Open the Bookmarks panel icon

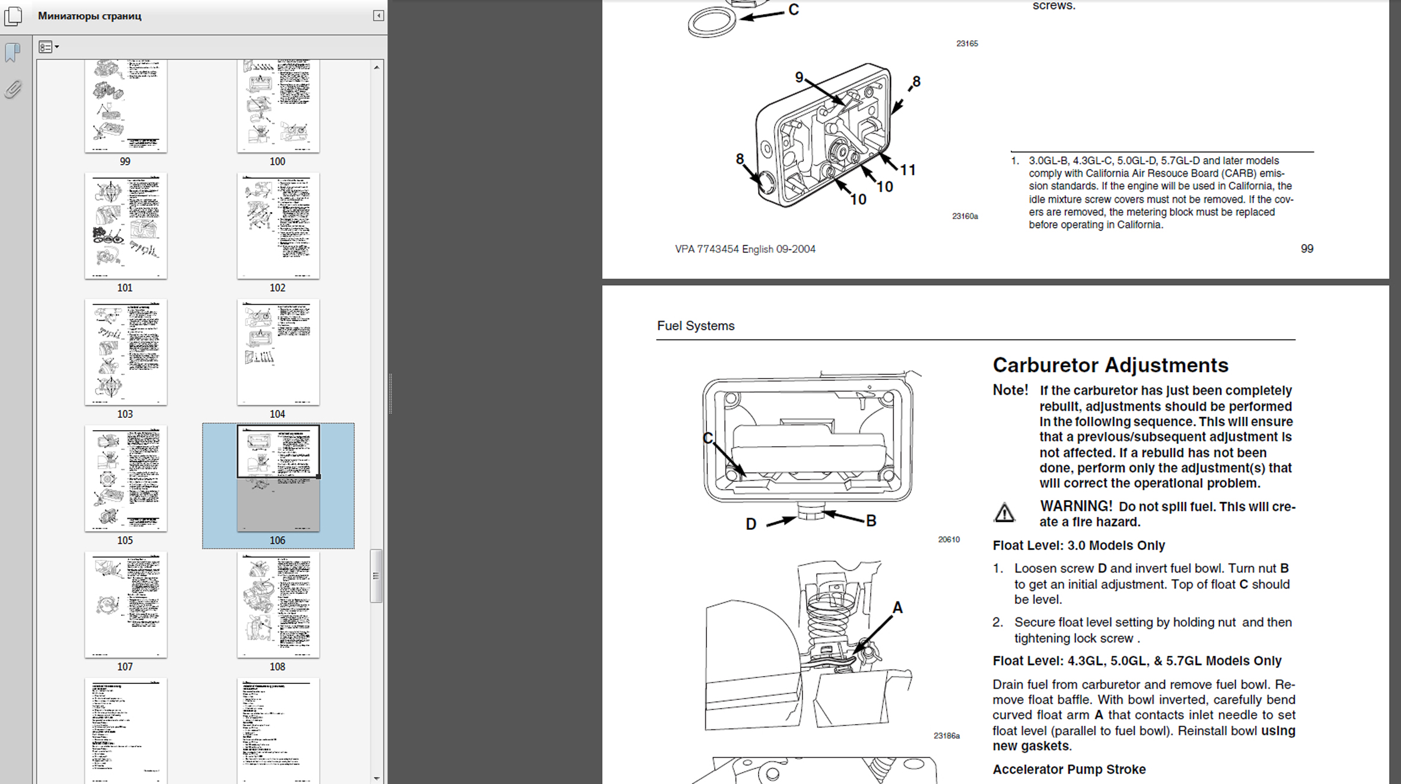click(13, 53)
